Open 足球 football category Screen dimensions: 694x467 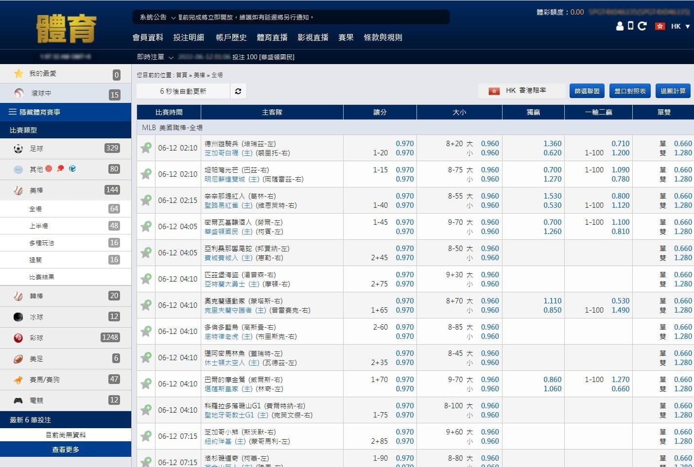(36, 149)
